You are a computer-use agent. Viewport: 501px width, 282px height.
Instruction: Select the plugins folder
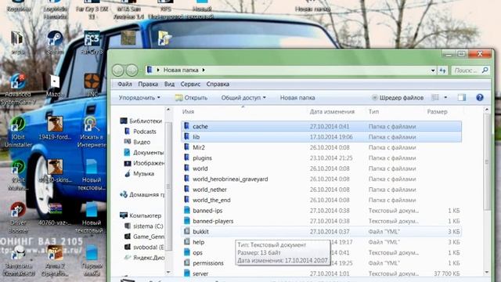click(321, 158)
